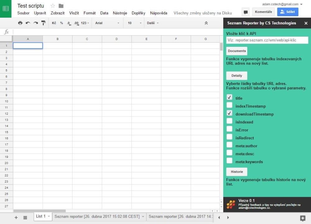The width and height of the screenshot is (311, 224).
Task: Select the paint format tool
Action: [x=43, y=23]
